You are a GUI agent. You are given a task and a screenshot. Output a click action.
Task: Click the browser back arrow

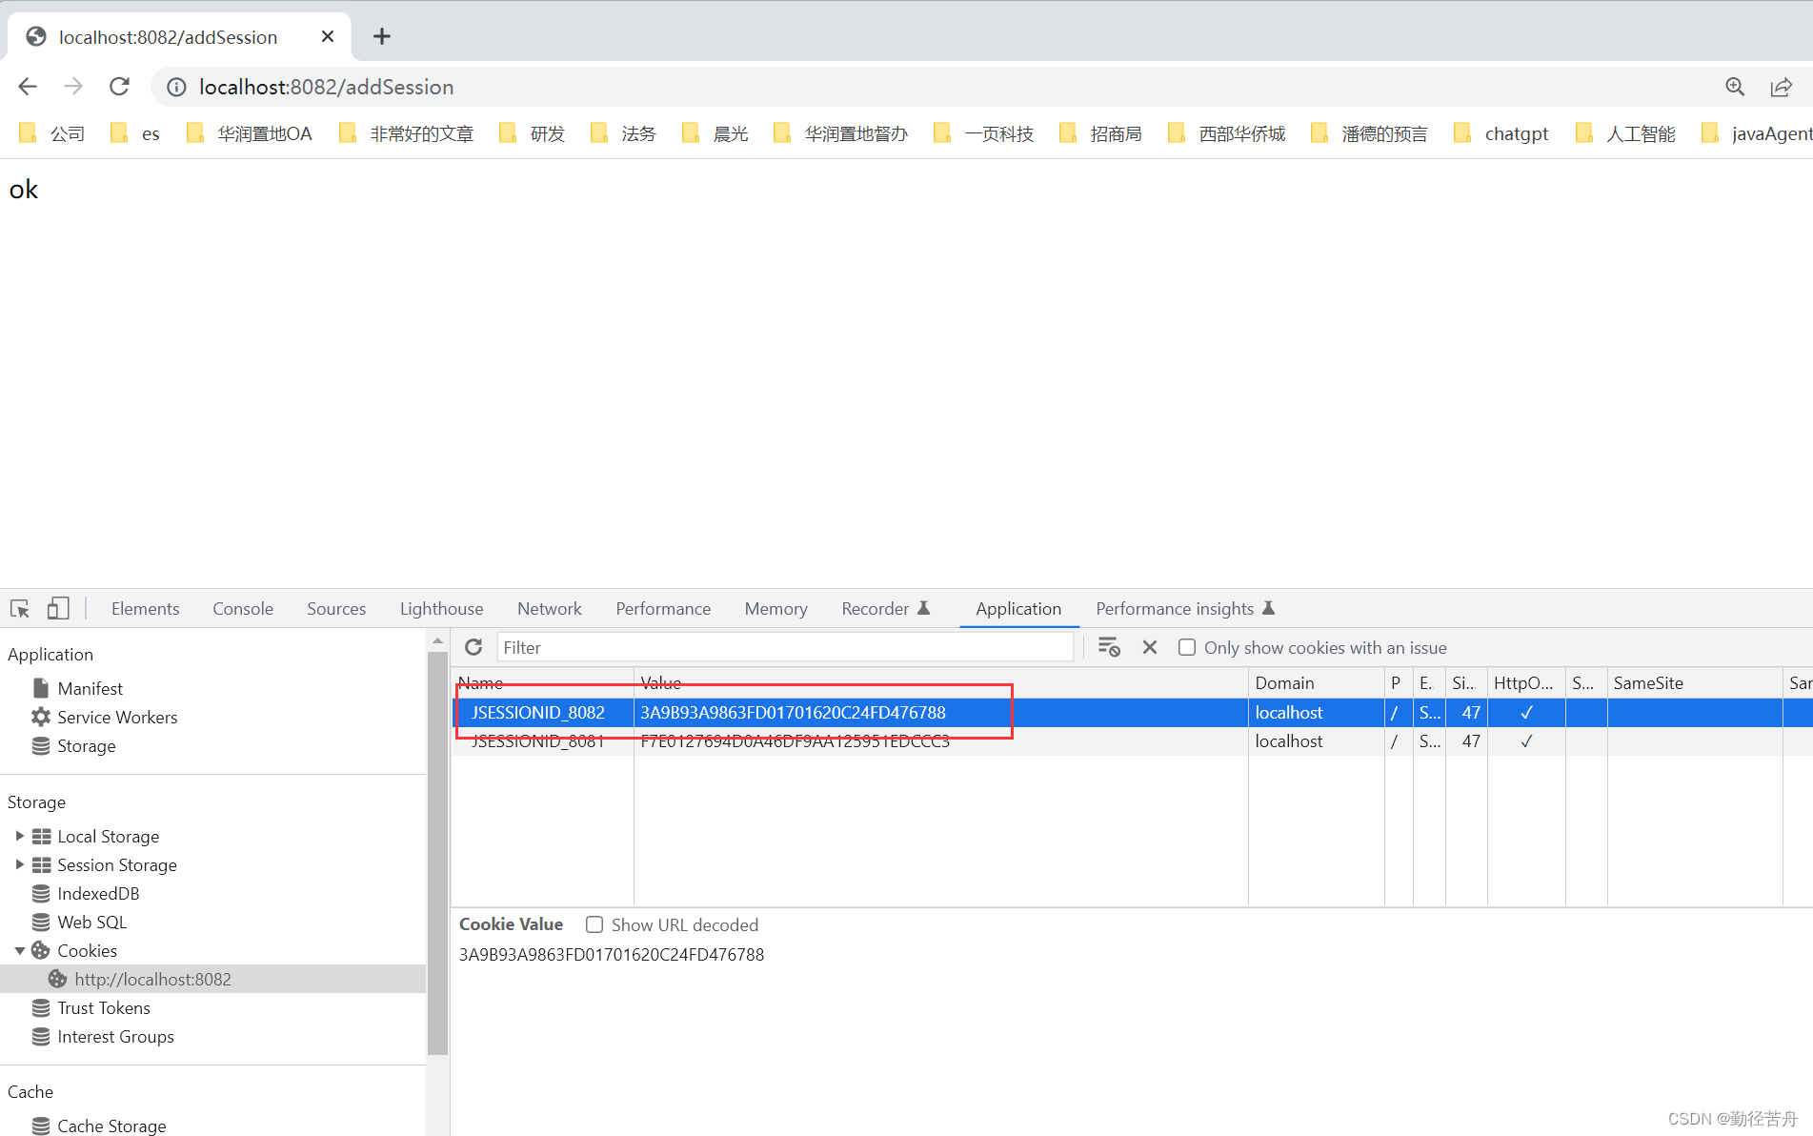pos(28,87)
